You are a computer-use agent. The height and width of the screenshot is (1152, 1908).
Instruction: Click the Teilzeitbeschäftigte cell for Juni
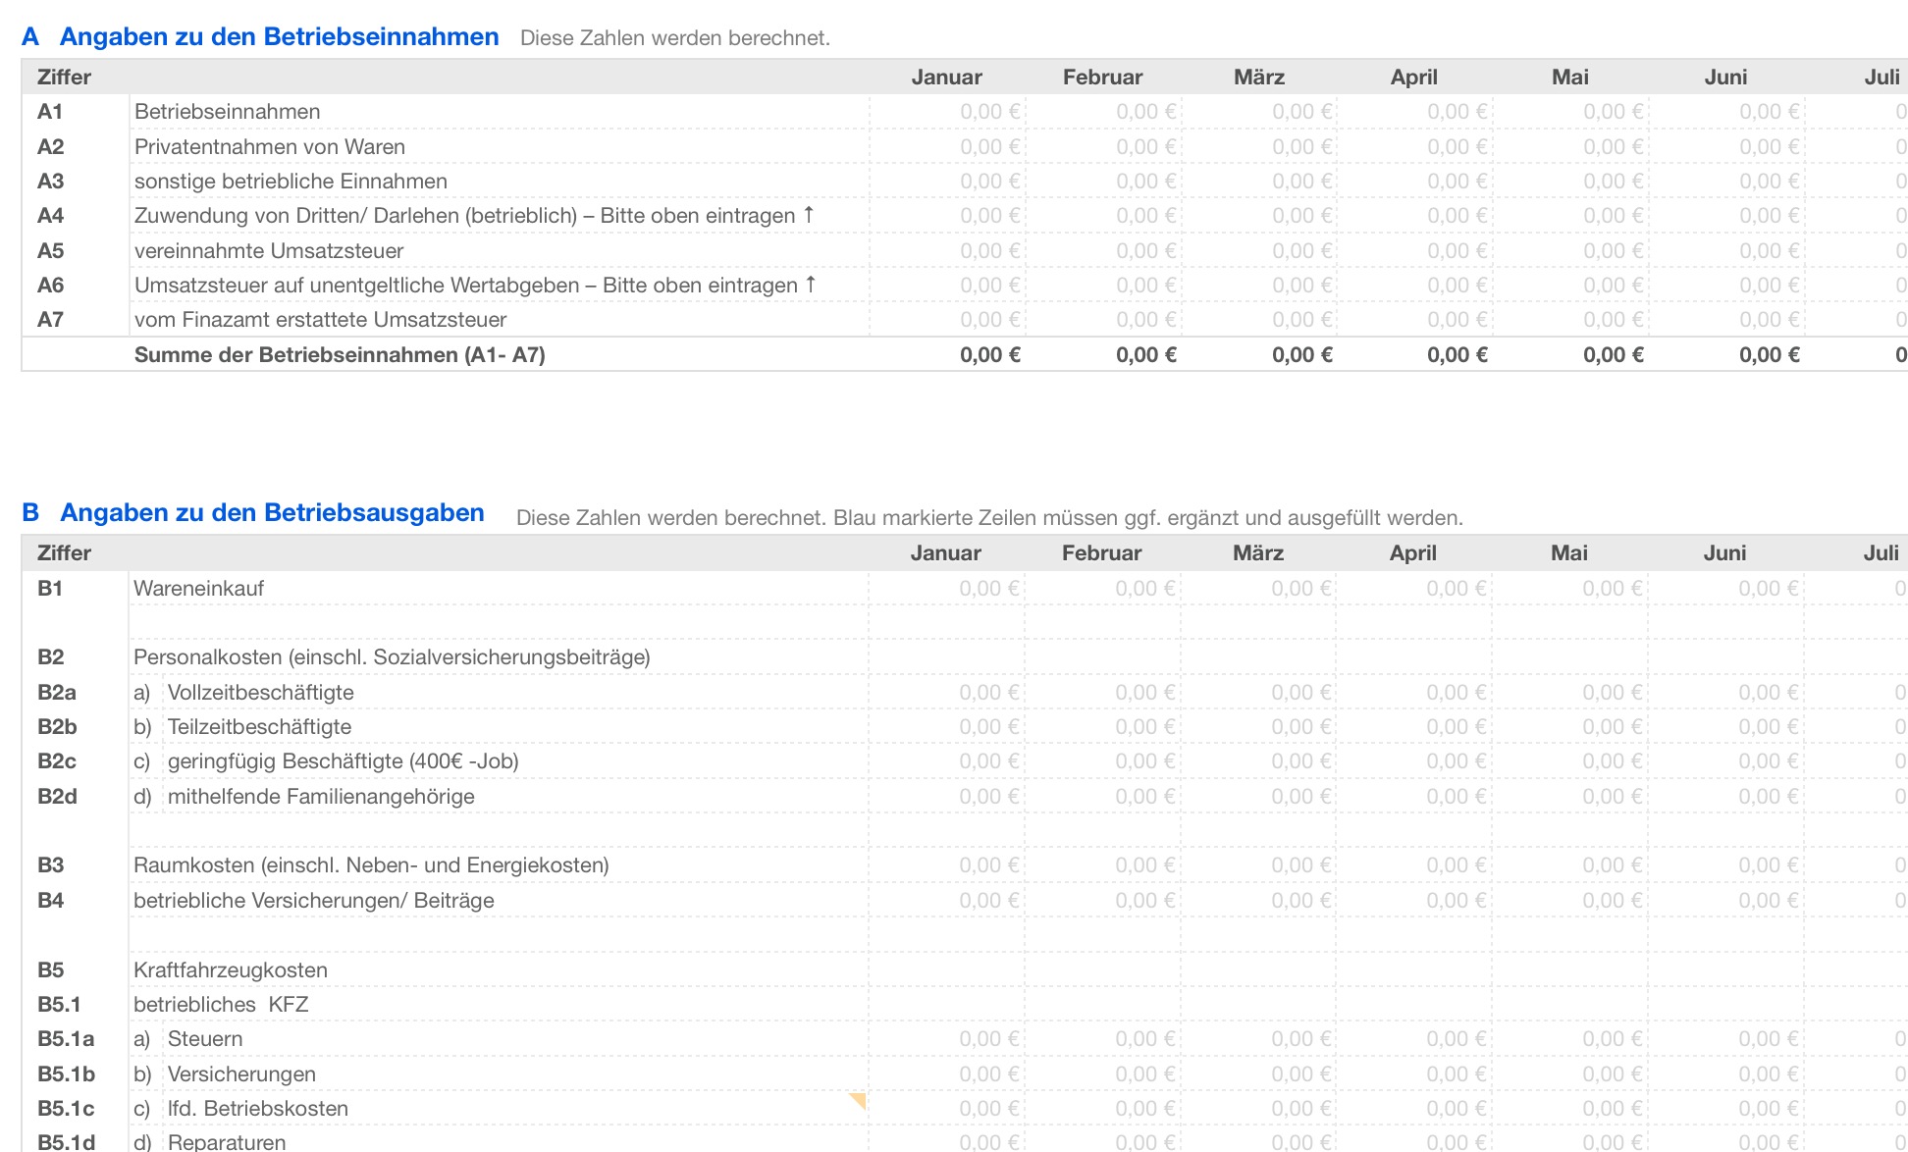point(1768,727)
